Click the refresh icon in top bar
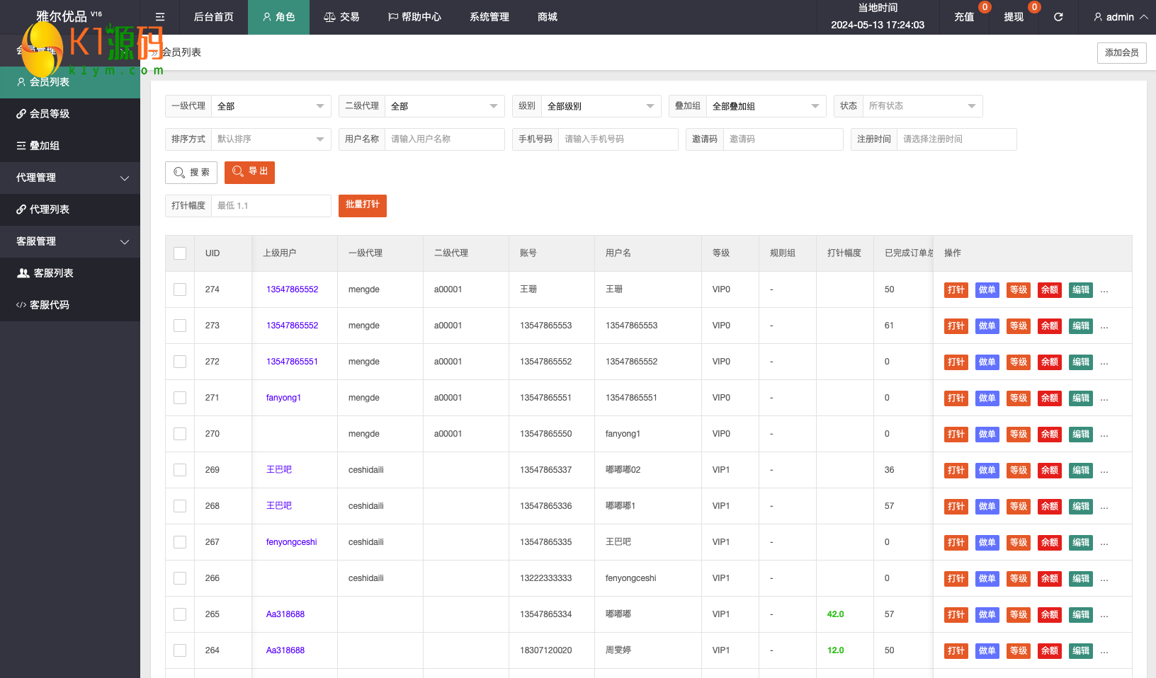This screenshot has height=678, width=1156. (1058, 17)
